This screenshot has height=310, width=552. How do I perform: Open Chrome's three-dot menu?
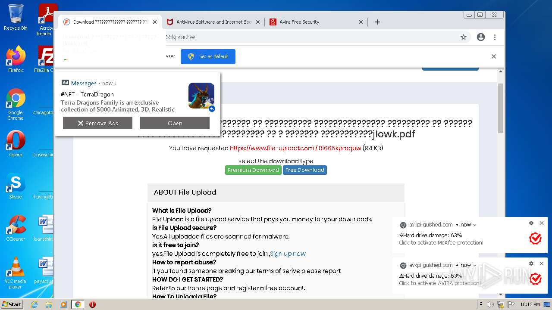[x=495, y=37]
